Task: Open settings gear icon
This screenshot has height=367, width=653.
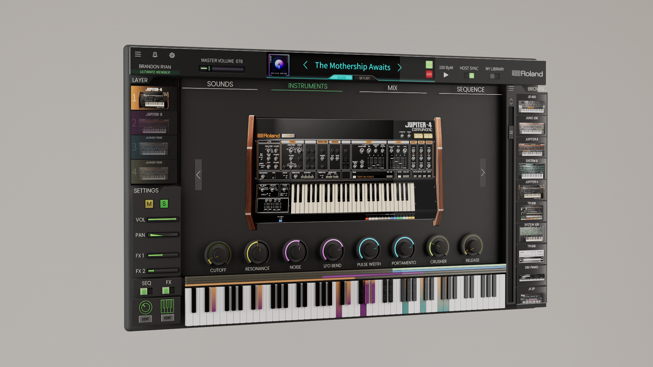Action: 172,55
